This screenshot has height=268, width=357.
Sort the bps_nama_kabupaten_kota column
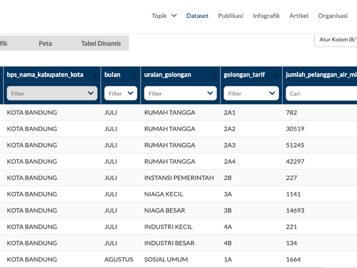click(x=96, y=74)
